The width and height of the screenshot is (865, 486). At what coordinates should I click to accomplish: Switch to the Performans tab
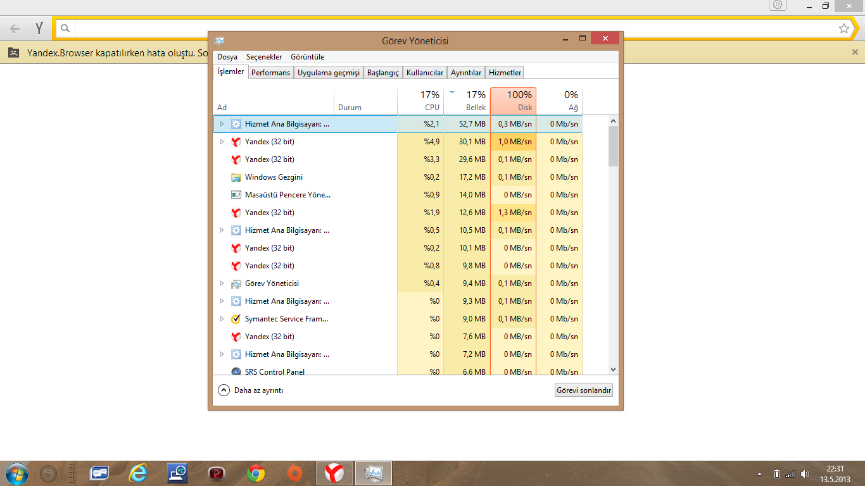pos(270,73)
